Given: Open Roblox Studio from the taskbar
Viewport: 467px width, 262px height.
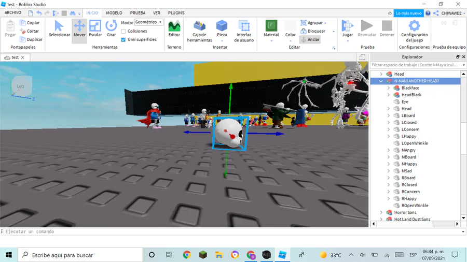Looking at the screenshot, I should pos(282,255).
